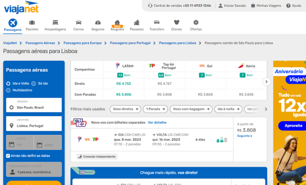This screenshot has height=185, width=306.
Task: Select the Seguros tab
Action: (98, 25)
